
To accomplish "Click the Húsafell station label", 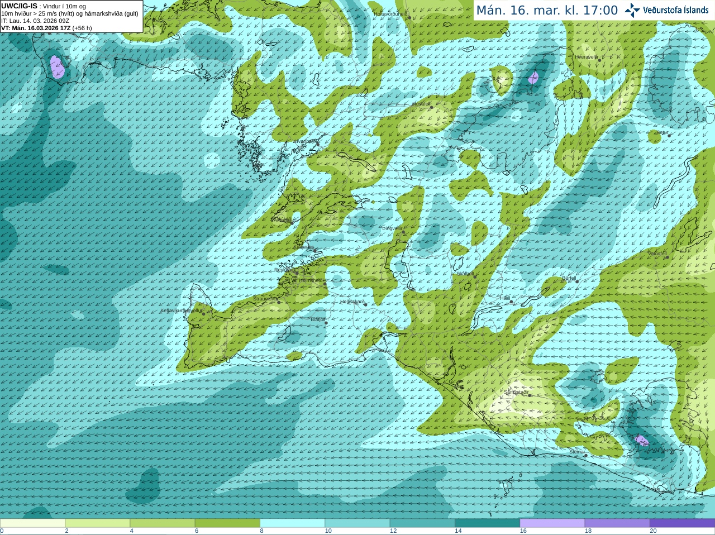I will point(421,104).
